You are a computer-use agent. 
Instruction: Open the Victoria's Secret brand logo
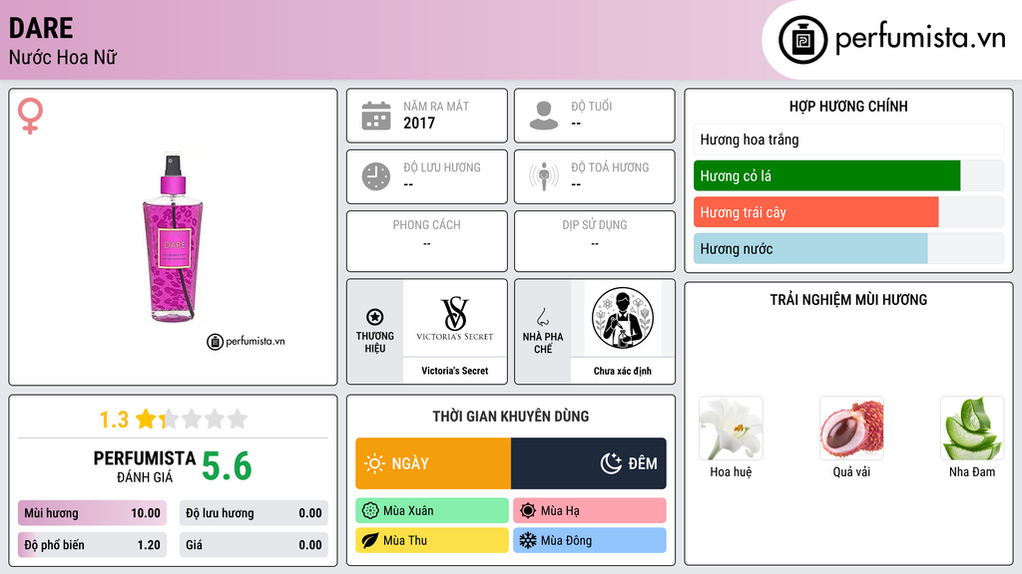(454, 318)
